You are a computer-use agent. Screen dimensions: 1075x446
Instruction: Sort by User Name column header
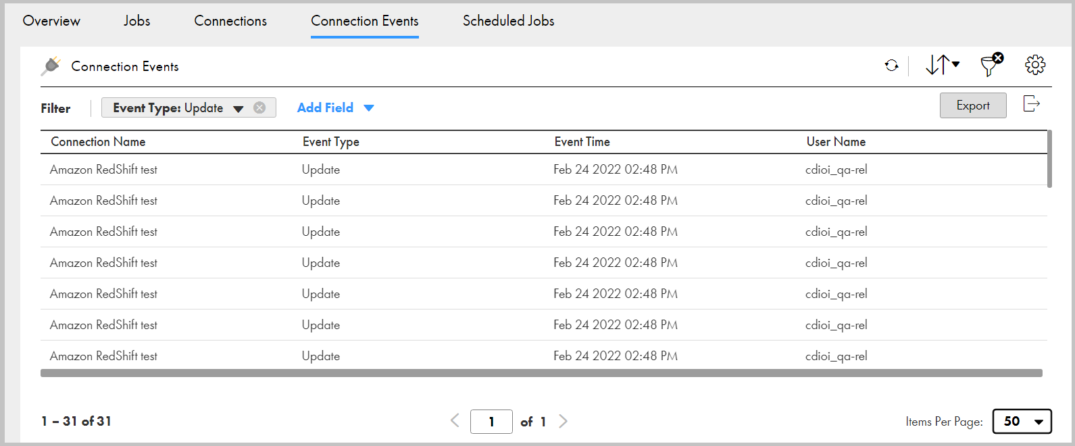click(836, 142)
